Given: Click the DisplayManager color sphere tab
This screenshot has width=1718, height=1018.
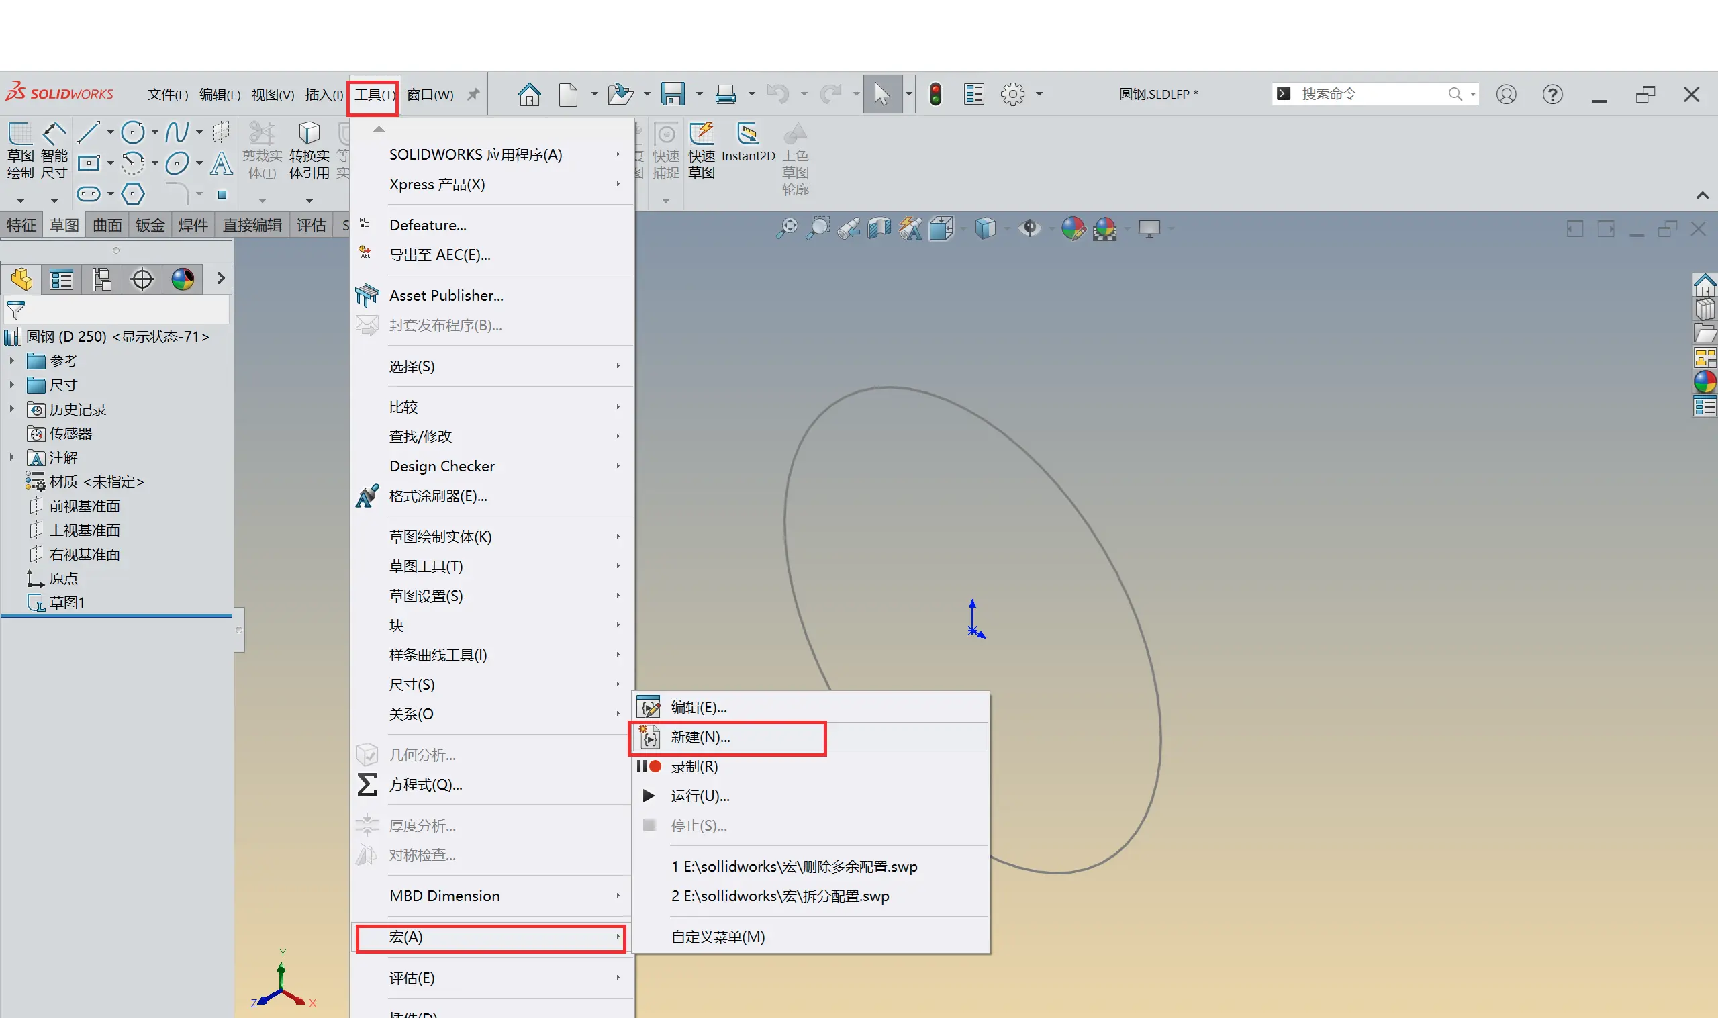Looking at the screenshot, I should tap(183, 279).
